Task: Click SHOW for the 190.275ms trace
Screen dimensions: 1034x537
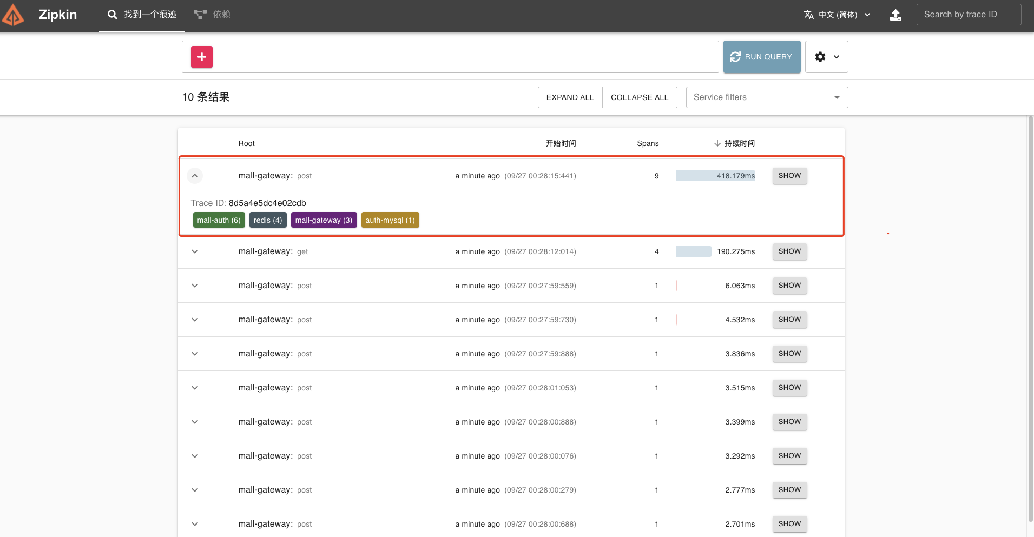Action: click(789, 251)
